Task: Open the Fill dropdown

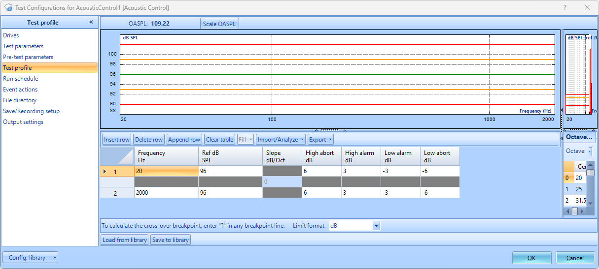Action: coord(246,140)
